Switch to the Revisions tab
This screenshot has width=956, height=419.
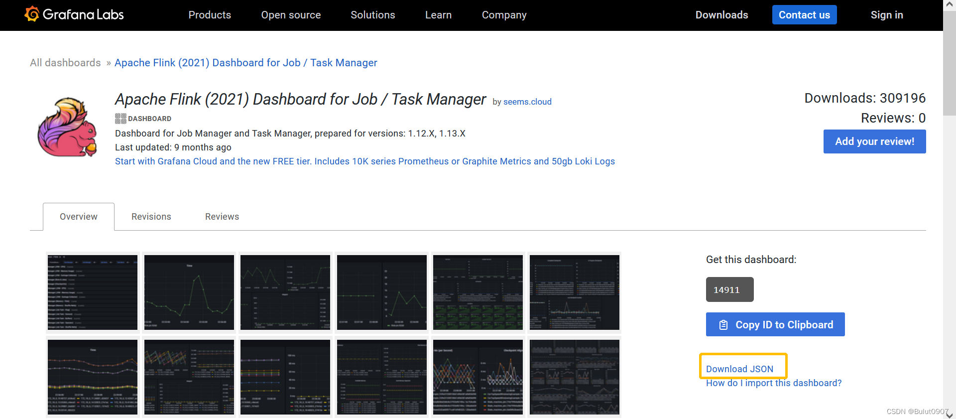[x=151, y=217]
